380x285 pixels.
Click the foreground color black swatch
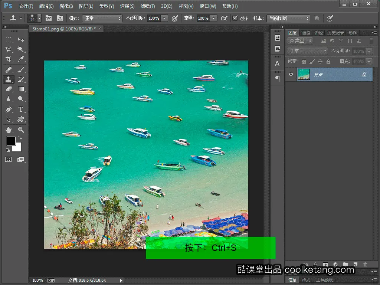click(11, 141)
